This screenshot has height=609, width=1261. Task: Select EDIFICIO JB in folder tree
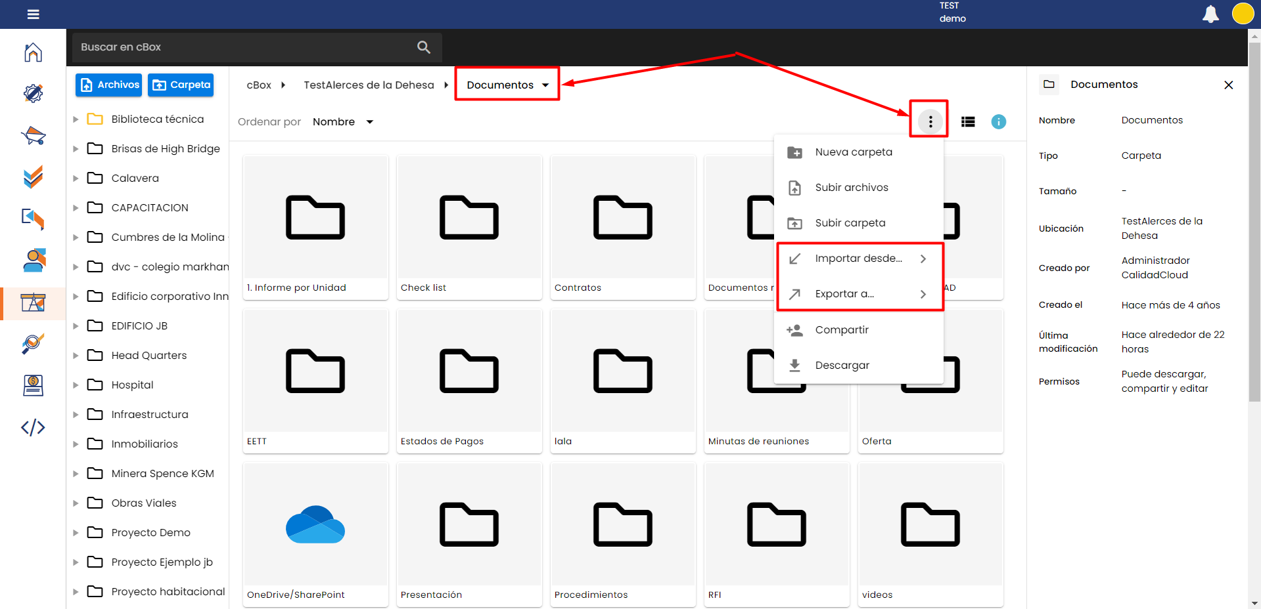139,326
